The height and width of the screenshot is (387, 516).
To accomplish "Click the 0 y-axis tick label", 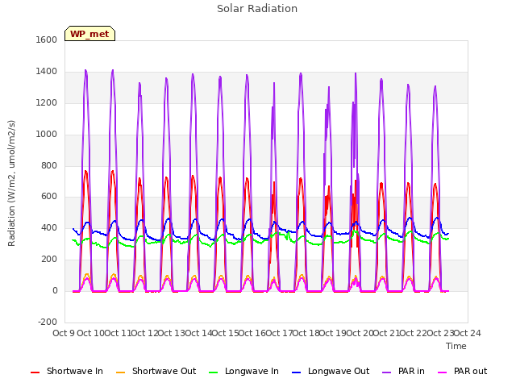I will pyautogui.click(x=55, y=291).
